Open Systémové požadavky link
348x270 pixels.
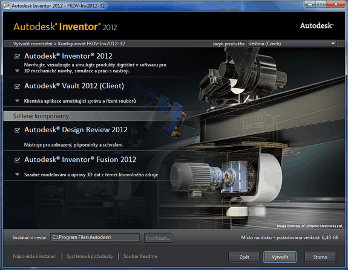90,256
